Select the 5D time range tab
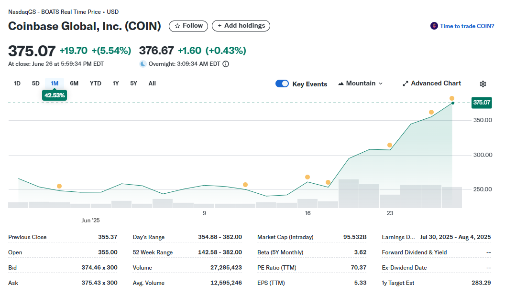This screenshot has width=505, height=293. point(36,84)
